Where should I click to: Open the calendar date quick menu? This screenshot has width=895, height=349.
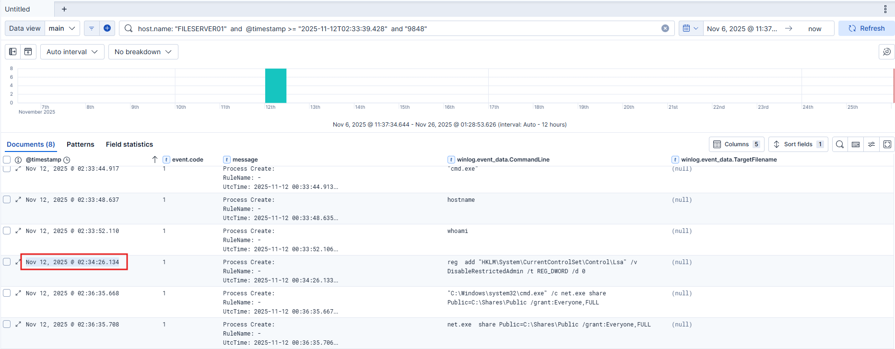(x=690, y=28)
